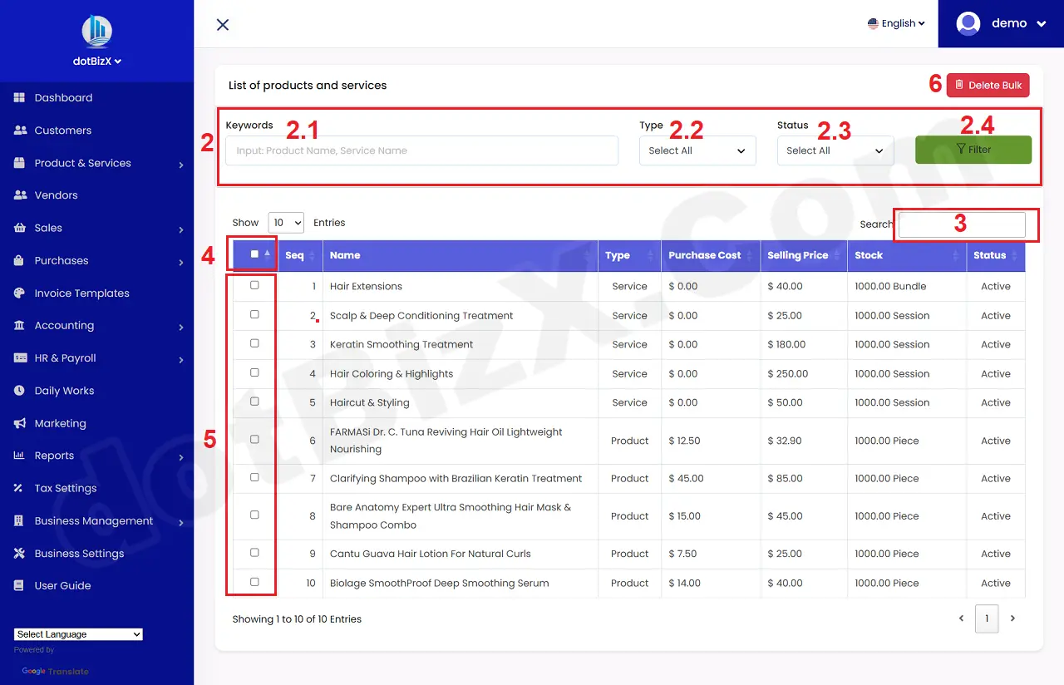Expand the Reports submenu chevron
The width and height of the screenshot is (1064, 685).
coord(180,456)
